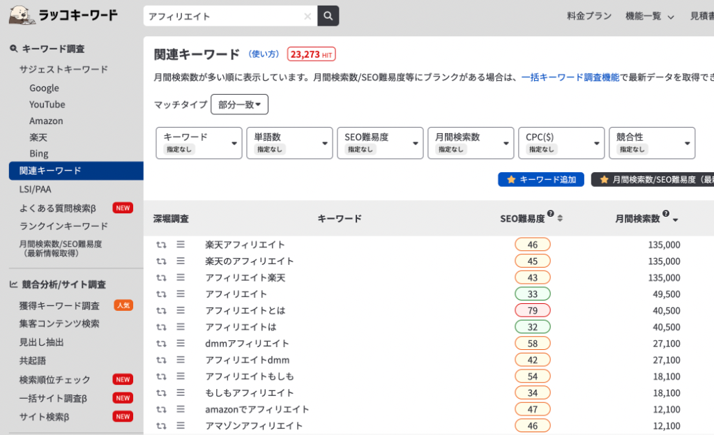
Task: Open the マッチタイプ 部分一致 dropdown
Action: pyautogui.click(x=239, y=105)
